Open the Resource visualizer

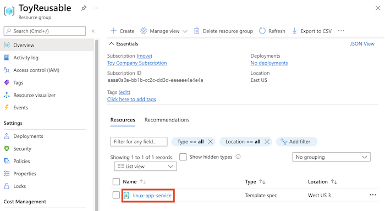tap(34, 95)
